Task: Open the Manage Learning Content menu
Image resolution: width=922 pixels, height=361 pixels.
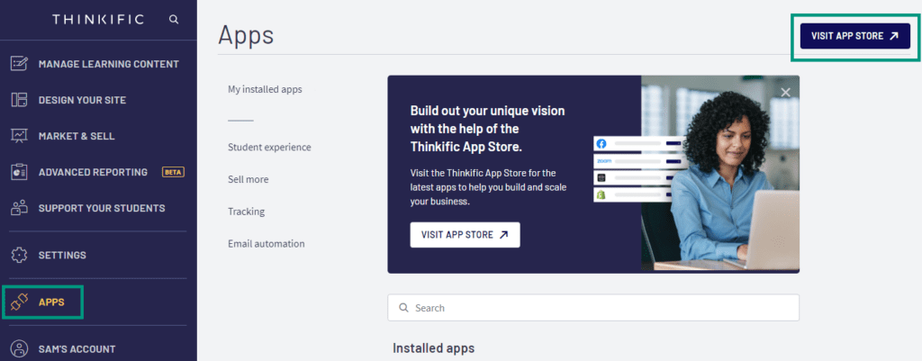Action: click(108, 64)
